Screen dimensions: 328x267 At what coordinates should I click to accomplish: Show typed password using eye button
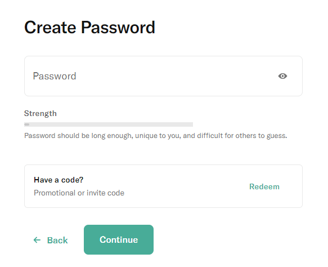click(x=282, y=76)
